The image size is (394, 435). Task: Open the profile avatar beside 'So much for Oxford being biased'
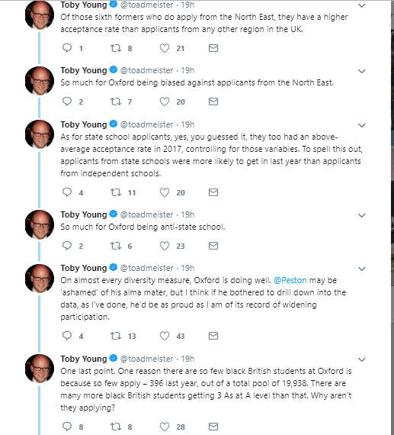40,81
